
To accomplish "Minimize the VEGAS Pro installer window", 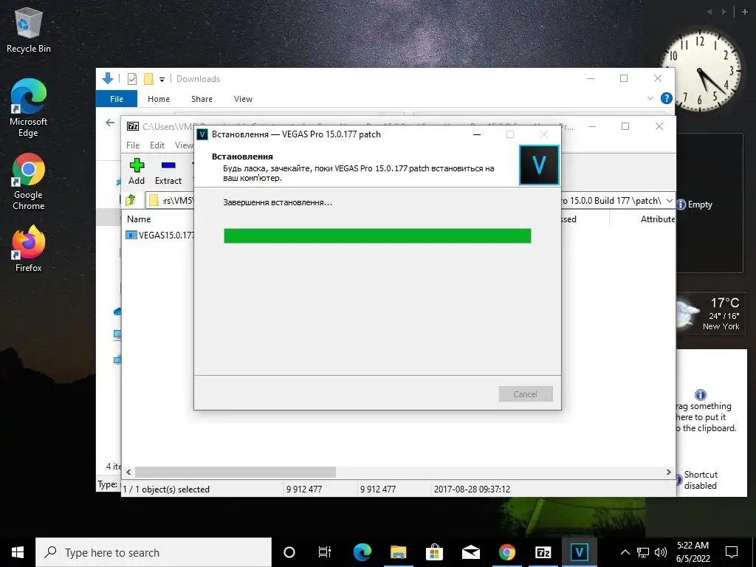I will [477, 134].
